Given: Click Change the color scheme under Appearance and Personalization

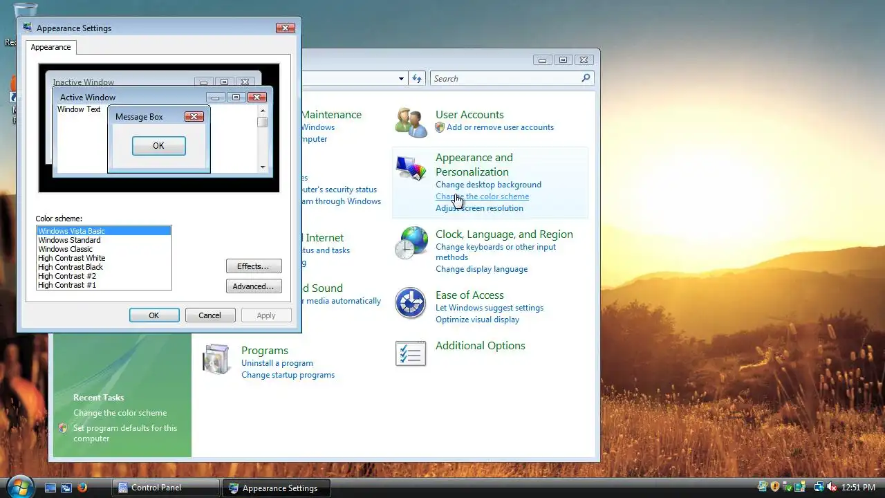Looking at the screenshot, I should pos(482,196).
